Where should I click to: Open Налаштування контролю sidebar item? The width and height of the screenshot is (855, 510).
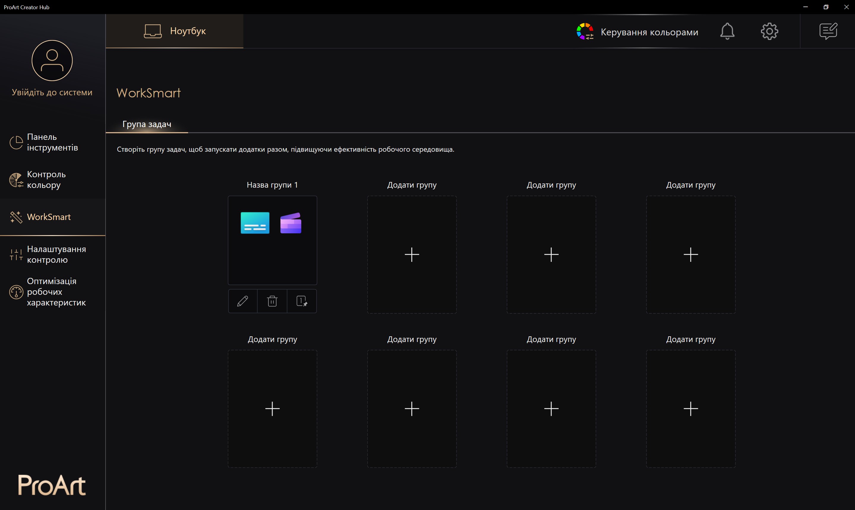[x=56, y=254]
